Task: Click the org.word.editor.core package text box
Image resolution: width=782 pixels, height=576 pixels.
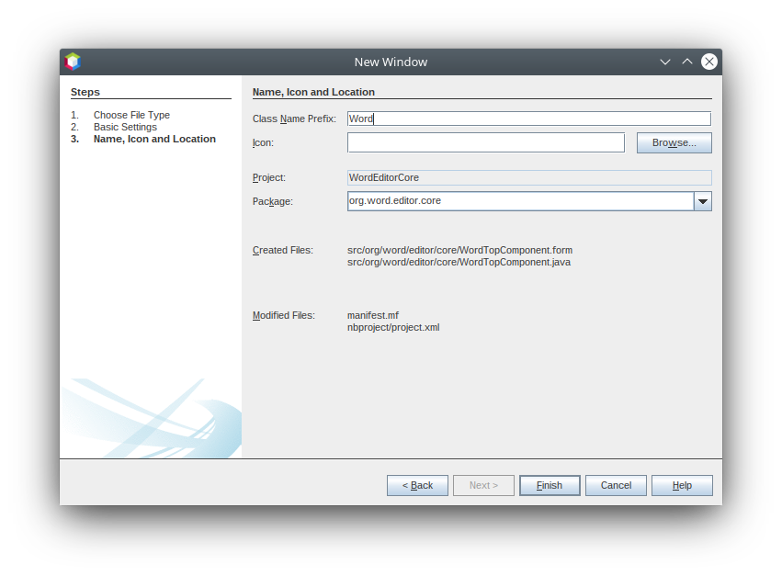Action: [519, 201]
